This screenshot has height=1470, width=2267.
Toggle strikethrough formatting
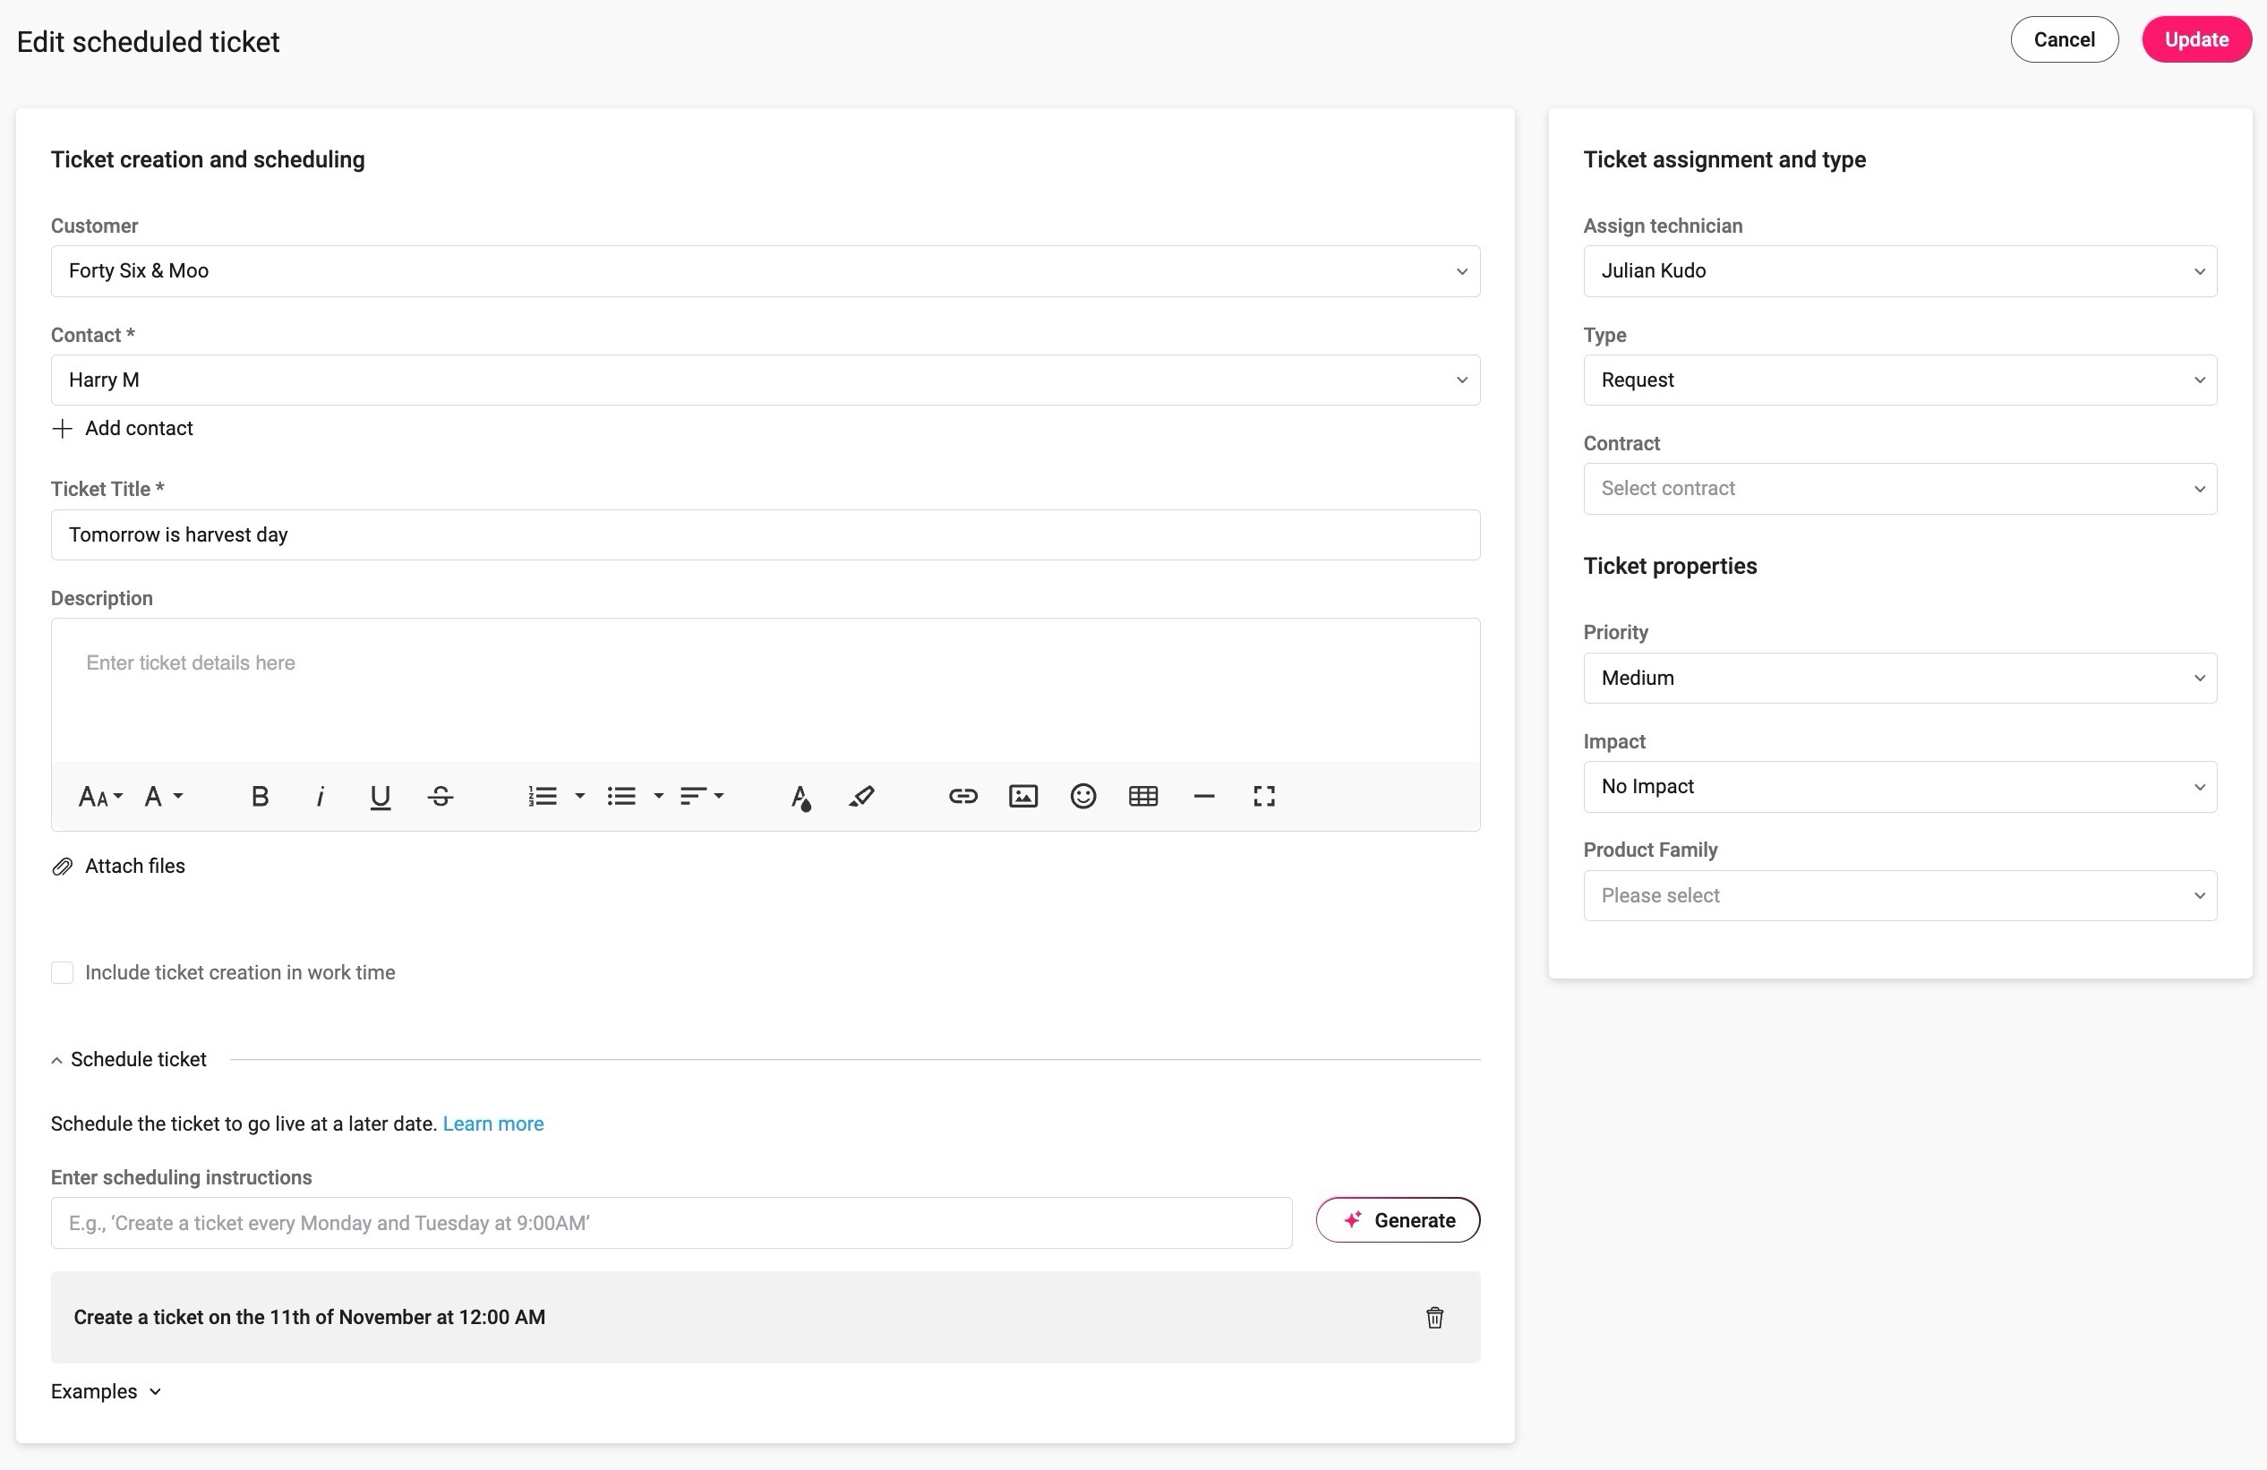click(x=441, y=797)
